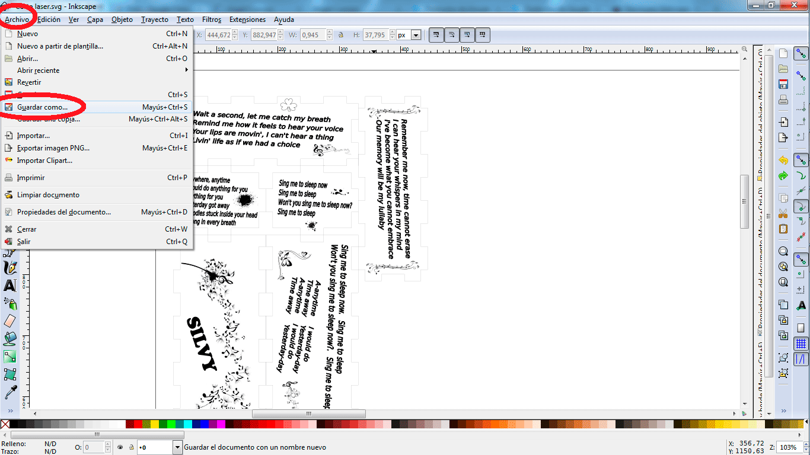Open the Edición menu
This screenshot has height=455, width=810.
49,20
